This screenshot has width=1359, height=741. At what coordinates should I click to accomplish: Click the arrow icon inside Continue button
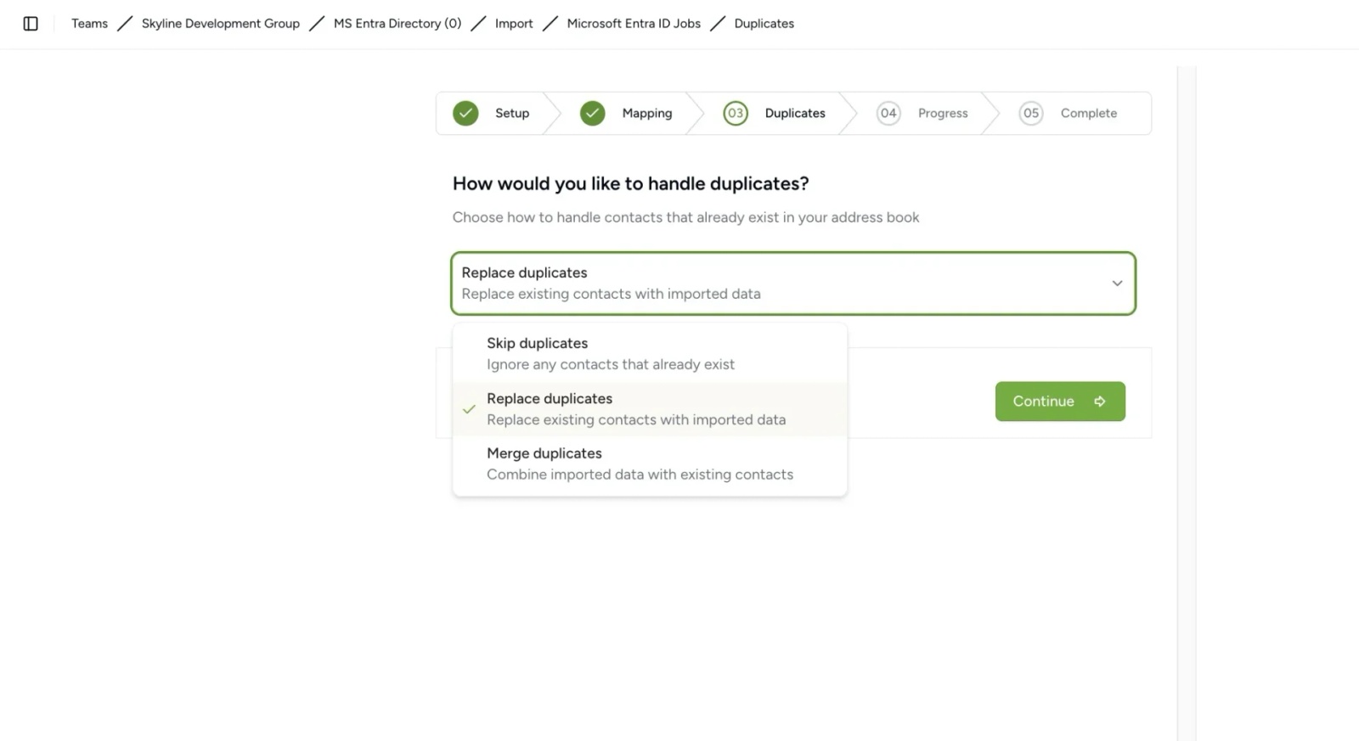(1100, 401)
